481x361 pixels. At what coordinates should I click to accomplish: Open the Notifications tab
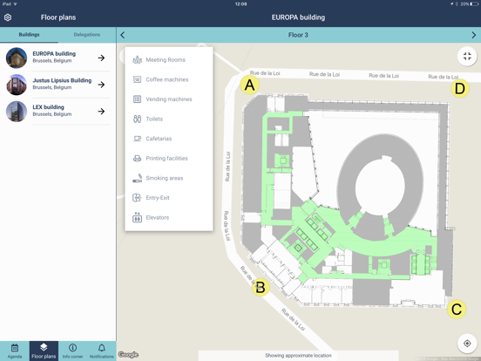[102, 351]
